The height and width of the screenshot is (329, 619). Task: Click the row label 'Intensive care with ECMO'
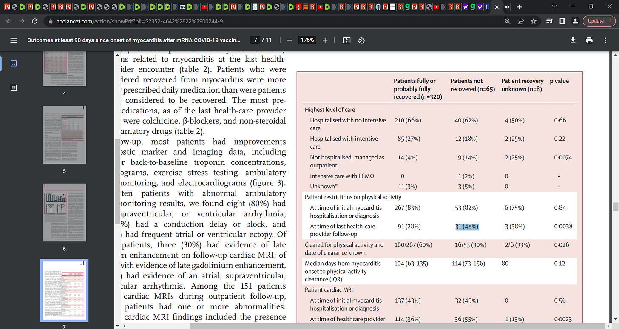342,176
